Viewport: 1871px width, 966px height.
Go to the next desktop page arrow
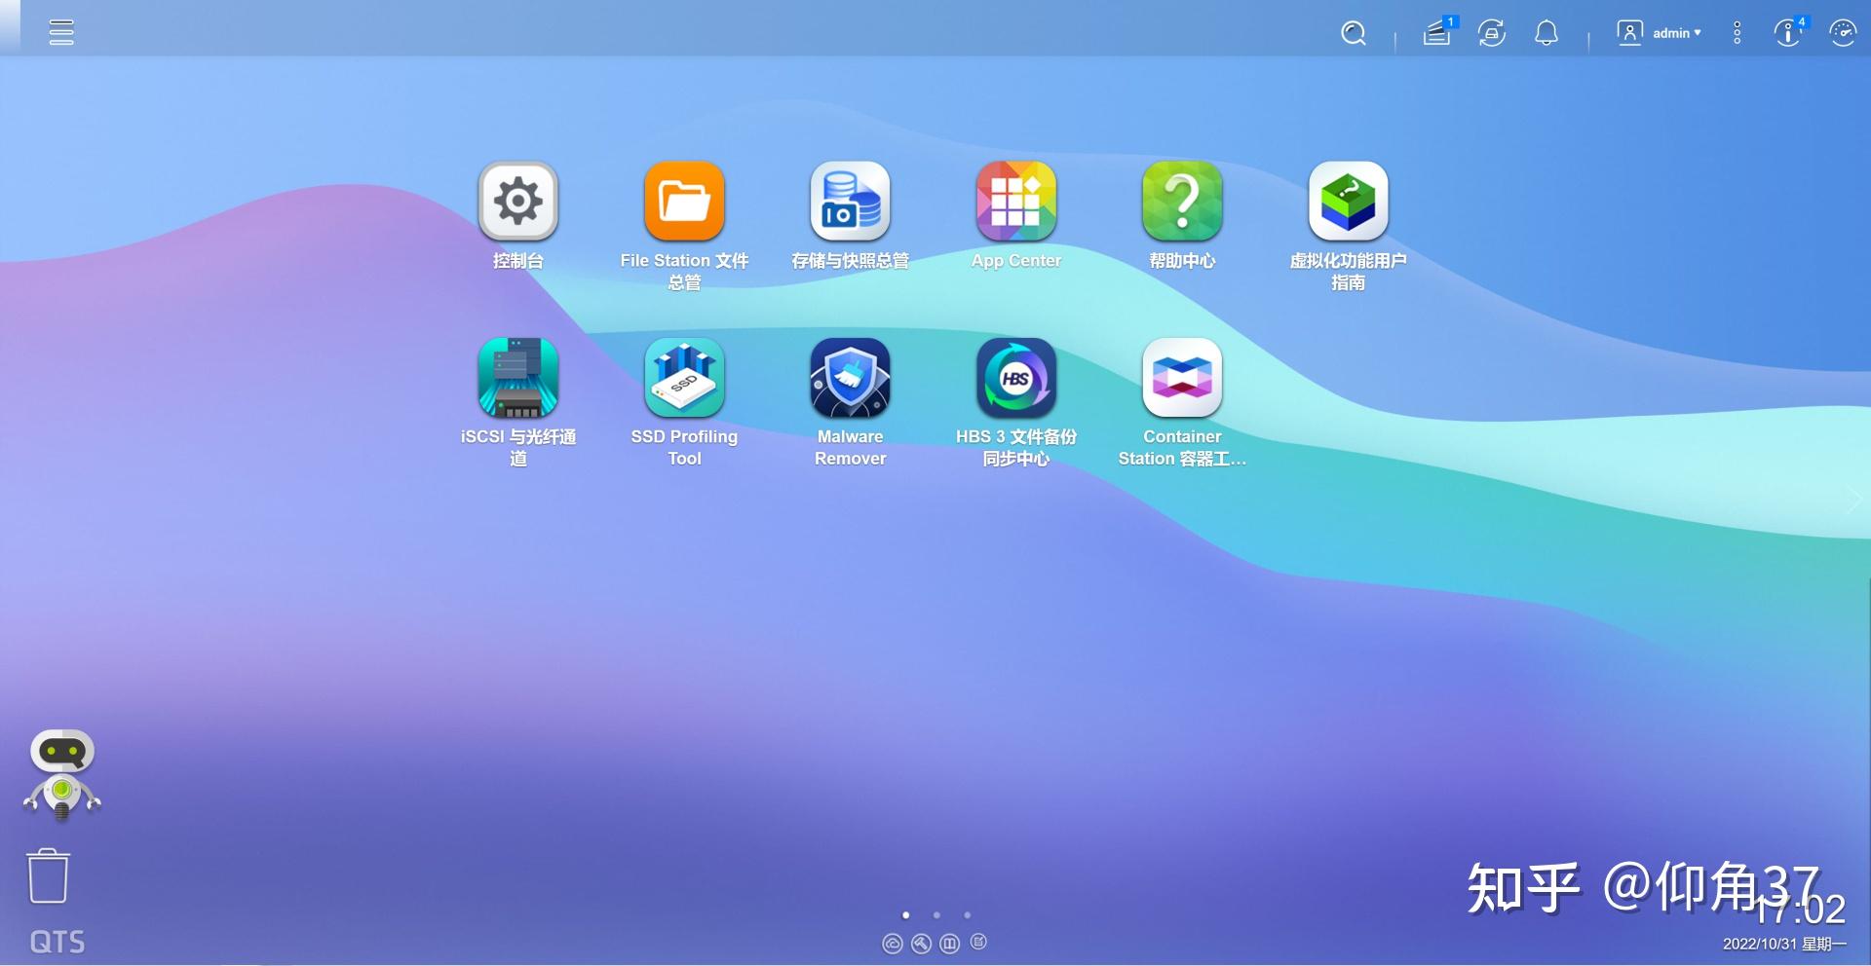click(x=1854, y=501)
